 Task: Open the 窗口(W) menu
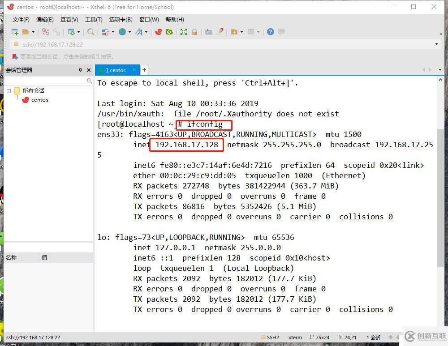click(x=149, y=19)
